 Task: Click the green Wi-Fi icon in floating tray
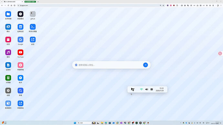coord(141,89)
